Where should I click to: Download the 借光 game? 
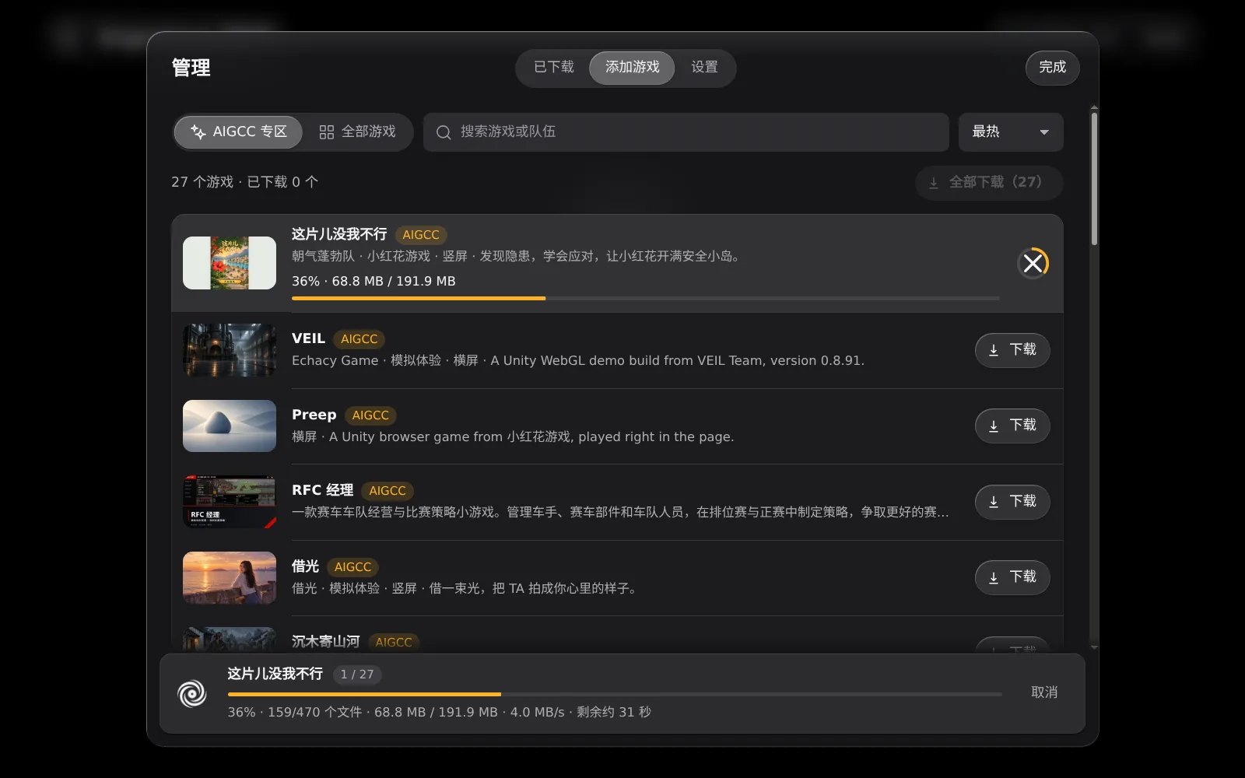[1012, 577]
